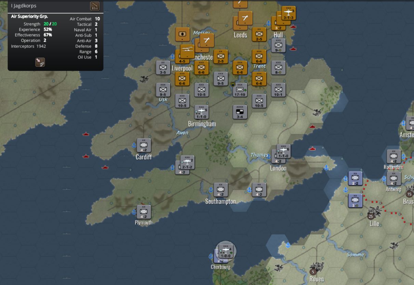Select the orange tank unit with diamond symbol
The width and height of the screenshot is (414, 285).
point(182,34)
